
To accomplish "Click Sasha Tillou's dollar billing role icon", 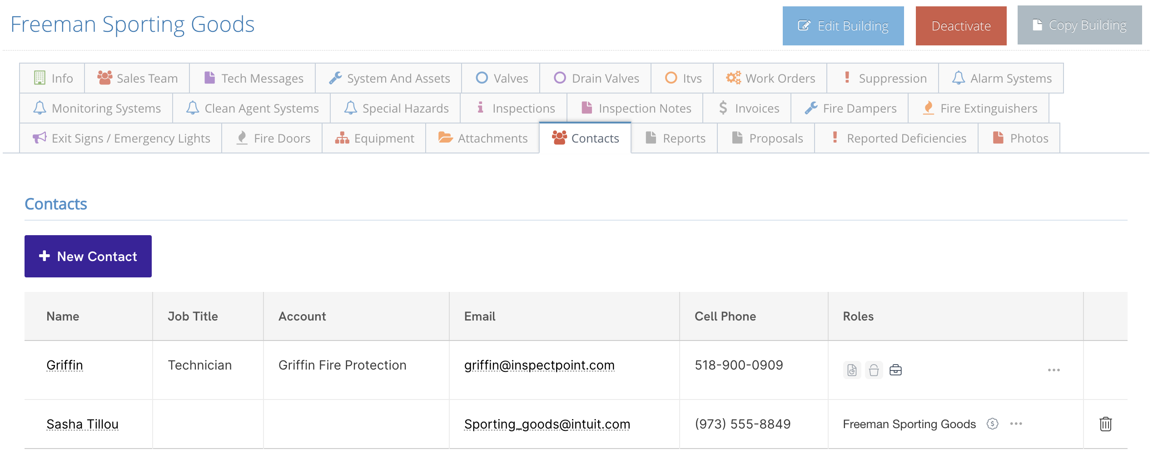I will [993, 424].
